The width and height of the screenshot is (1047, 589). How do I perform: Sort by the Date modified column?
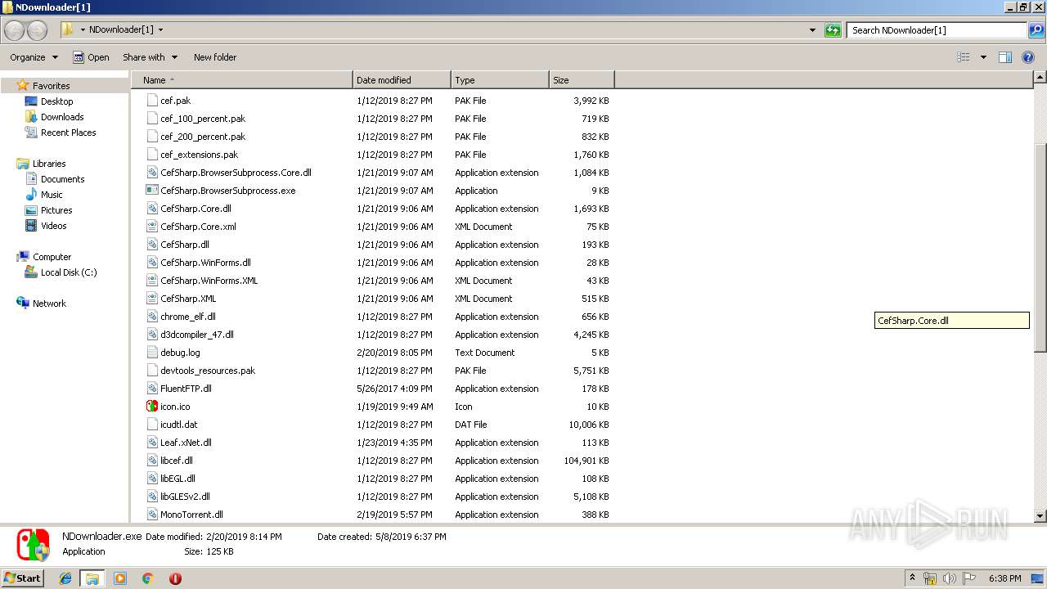pyautogui.click(x=402, y=80)
